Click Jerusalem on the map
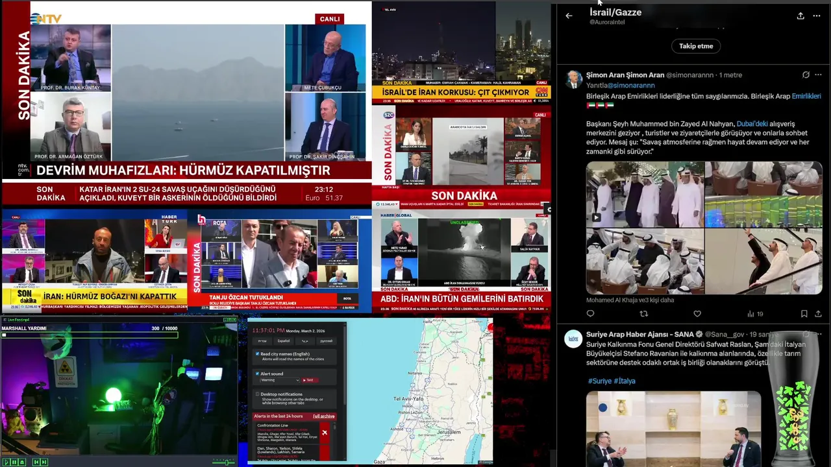This screenshot has height=467, width=831. click(x=449, y=432)
